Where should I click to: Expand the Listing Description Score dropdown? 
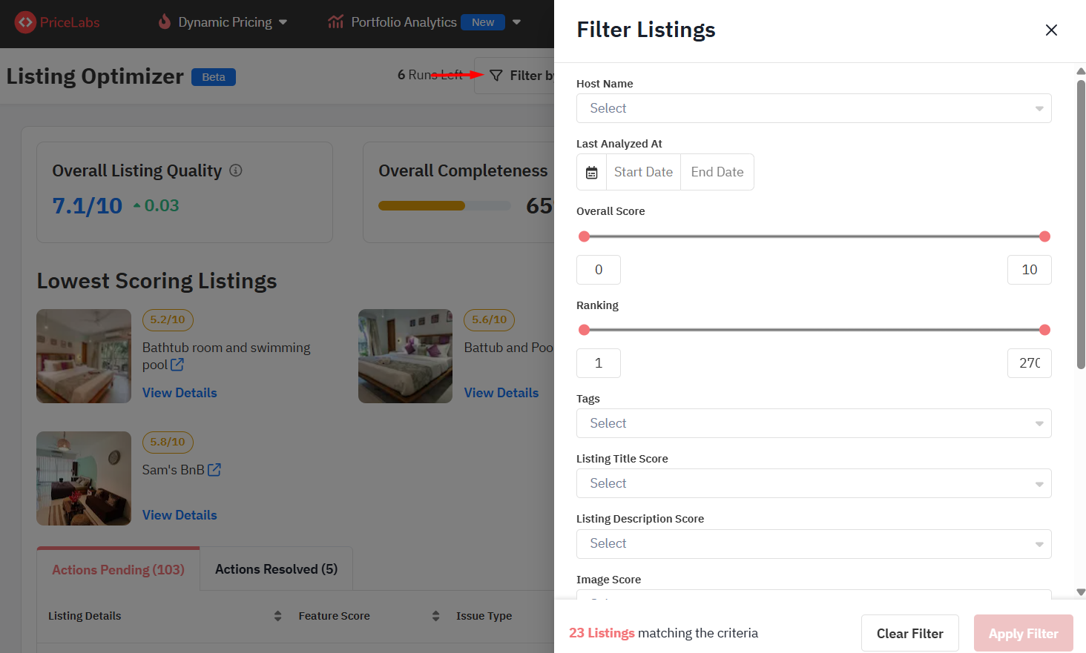[814, 544]
